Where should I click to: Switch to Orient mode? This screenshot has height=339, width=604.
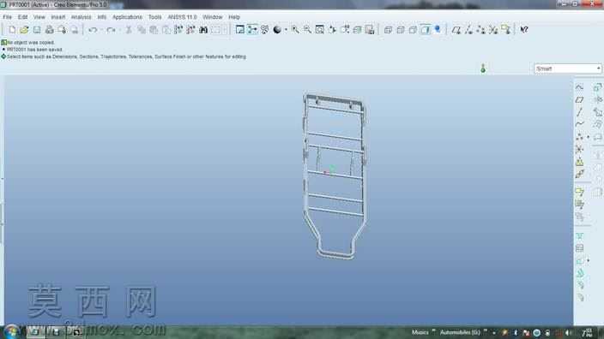click(264, 30)
